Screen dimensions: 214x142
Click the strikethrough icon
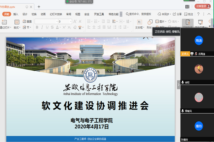point(52,27)
